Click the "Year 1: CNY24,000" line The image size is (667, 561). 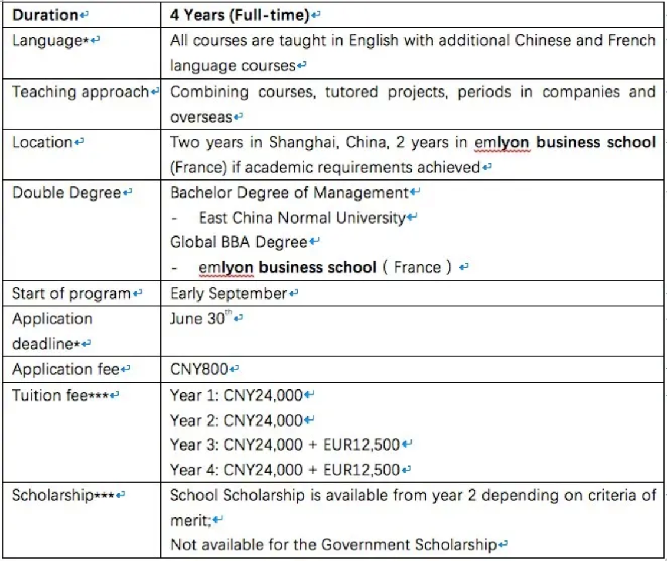click(236, 395)
